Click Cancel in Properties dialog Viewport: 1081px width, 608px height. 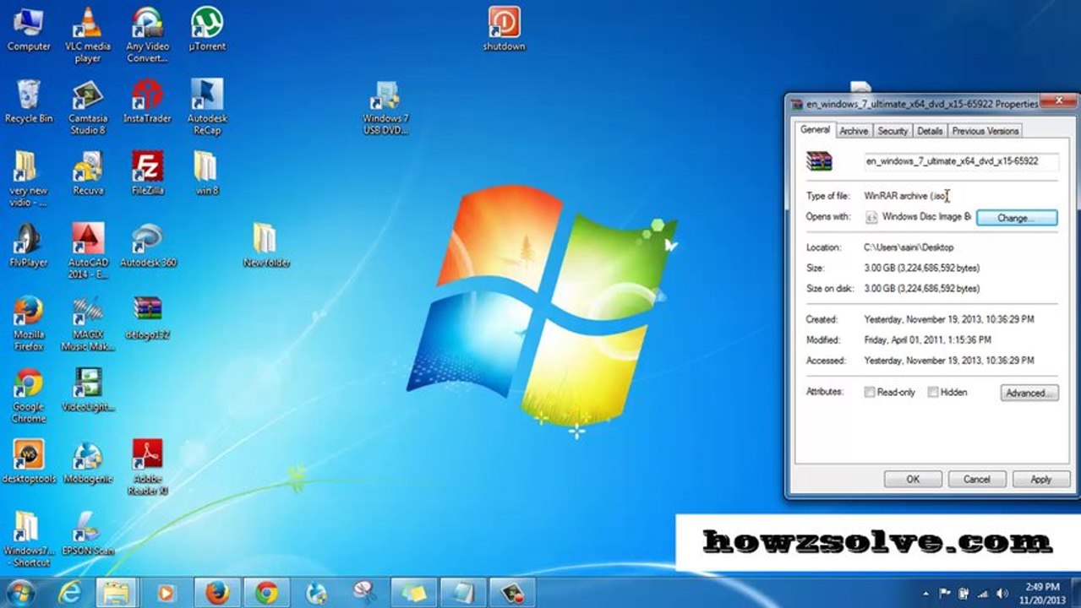click(977, 479)
